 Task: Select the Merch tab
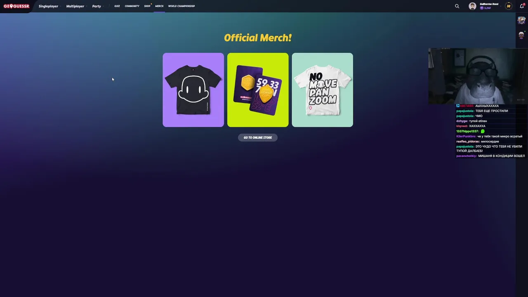coord(159,6)
